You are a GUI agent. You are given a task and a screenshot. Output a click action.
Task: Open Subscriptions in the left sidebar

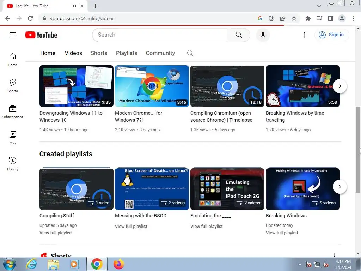coord(13,112)
